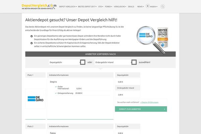This screenshot has height=134, width=201.
Task: Click the Degiro provider name
Action: tap(53, 82)
